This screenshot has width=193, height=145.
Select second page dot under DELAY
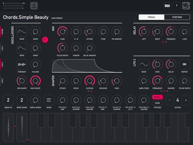[166, 42]
